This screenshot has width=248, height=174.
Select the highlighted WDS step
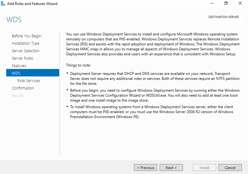click(33, 73)
